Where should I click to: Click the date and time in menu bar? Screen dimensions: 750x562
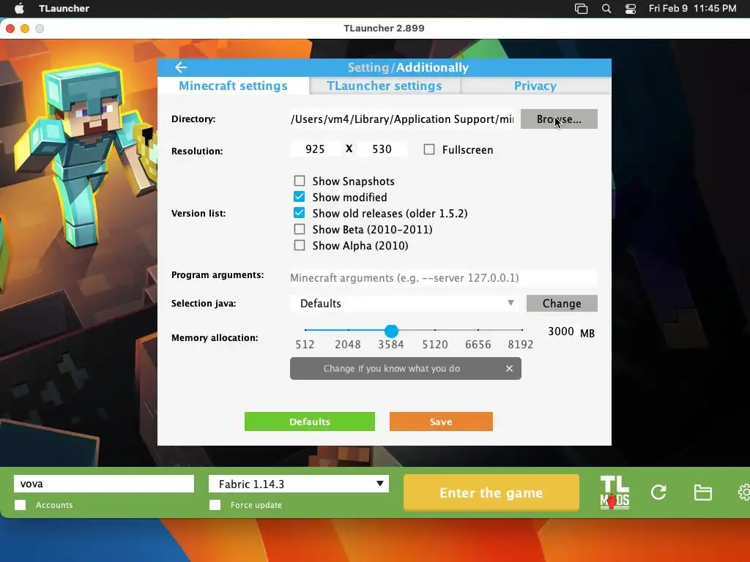point(692,8)
